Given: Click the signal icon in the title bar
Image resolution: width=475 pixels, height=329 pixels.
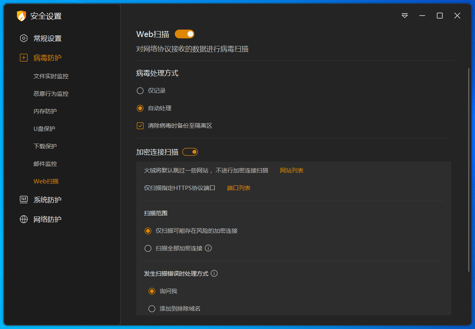Looking at the screenshot, I should [x=405, y=16].
